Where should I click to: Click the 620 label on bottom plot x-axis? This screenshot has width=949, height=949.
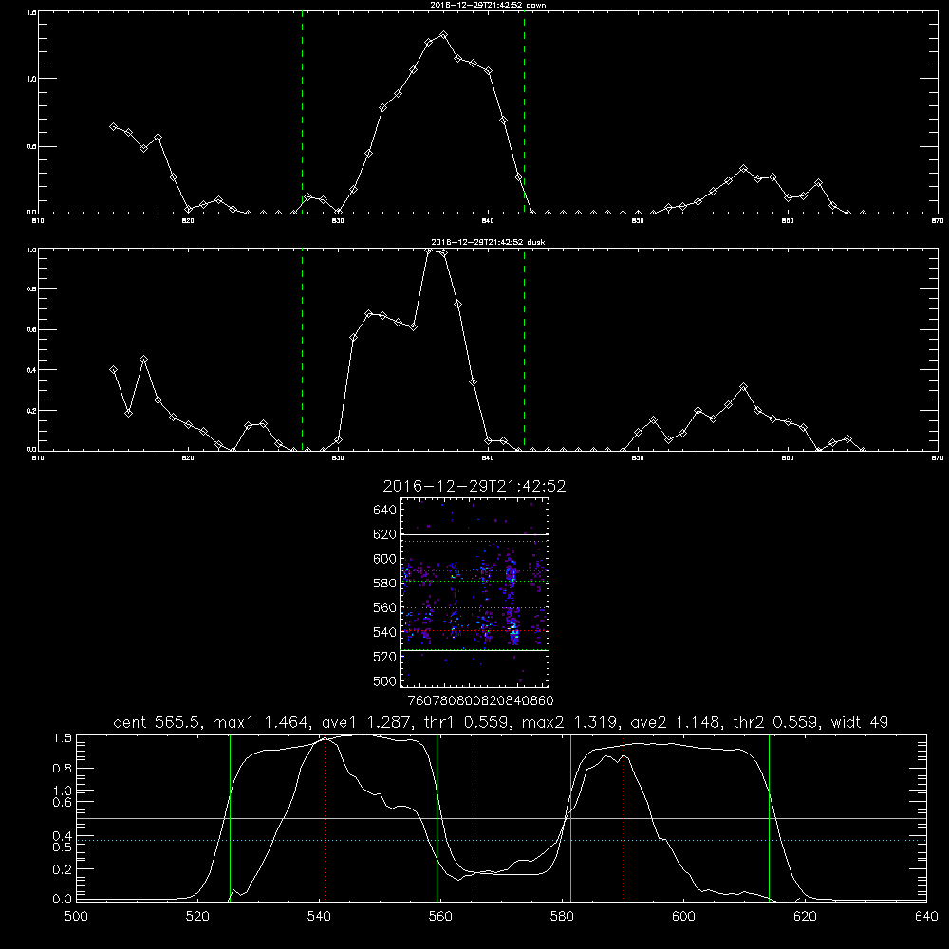(x=805, y=917)
